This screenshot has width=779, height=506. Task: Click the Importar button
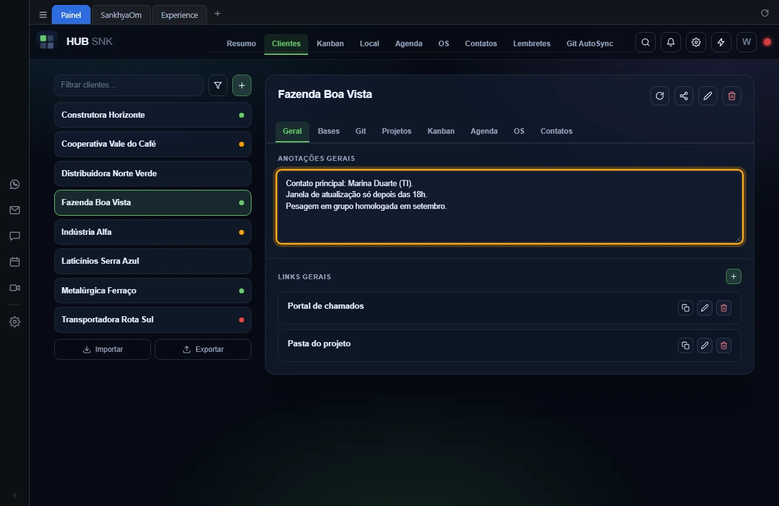coord(102,349)
